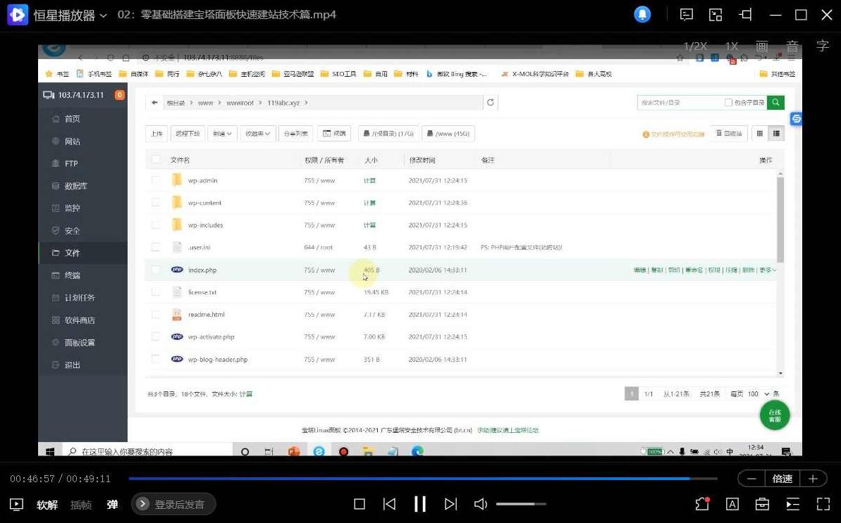Enter fullscreen mode

pyautogui.click(x=823, y=504)
